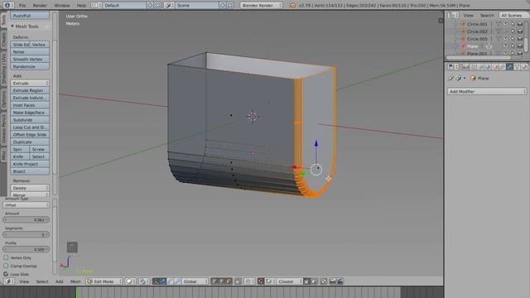Image resolution: width=530 pixels, height=298 pixels.
Task: Open the Global transform orientation dropdown
Action: tap(195, 281)
